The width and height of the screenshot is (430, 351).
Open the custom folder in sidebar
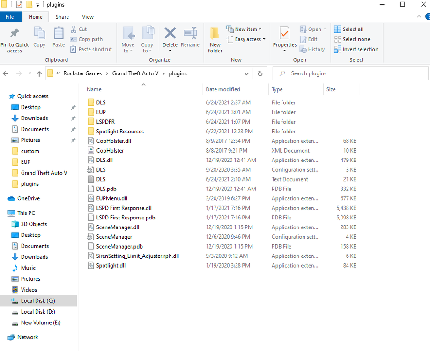tap(30, 151)
